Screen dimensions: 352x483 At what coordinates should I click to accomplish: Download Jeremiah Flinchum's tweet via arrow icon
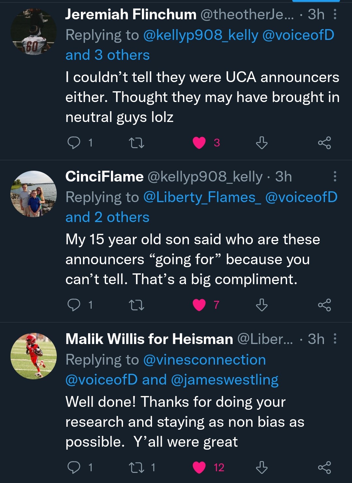tap(262, 143)
